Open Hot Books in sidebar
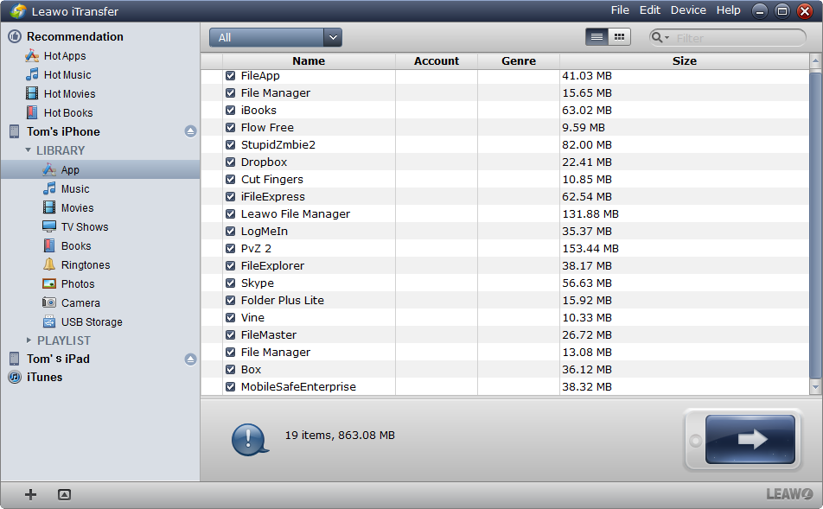The height and width of the screenshot is (509, 823). [x=60, y=112]
